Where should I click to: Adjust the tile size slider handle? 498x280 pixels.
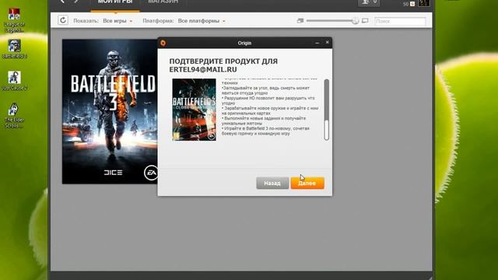click(x=355, y=21)
